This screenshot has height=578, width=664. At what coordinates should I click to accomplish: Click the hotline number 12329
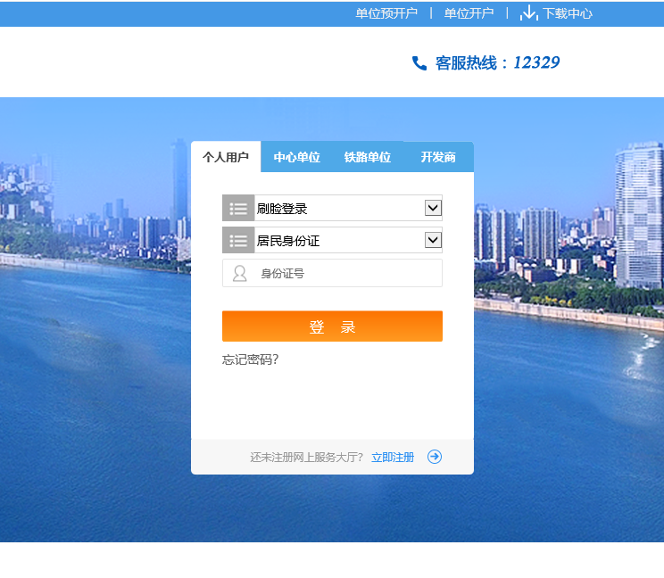click(x=536, y=63)
